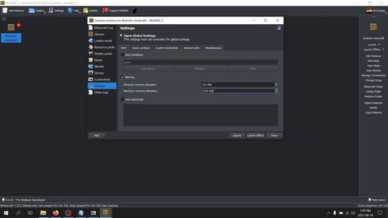Screen dimensions: 388x218
Task: Select the Realistic minecraft instance icon
Action: pyautogui.click(x=11, y=27)
